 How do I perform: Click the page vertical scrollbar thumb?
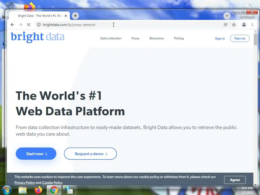[255, 39]
